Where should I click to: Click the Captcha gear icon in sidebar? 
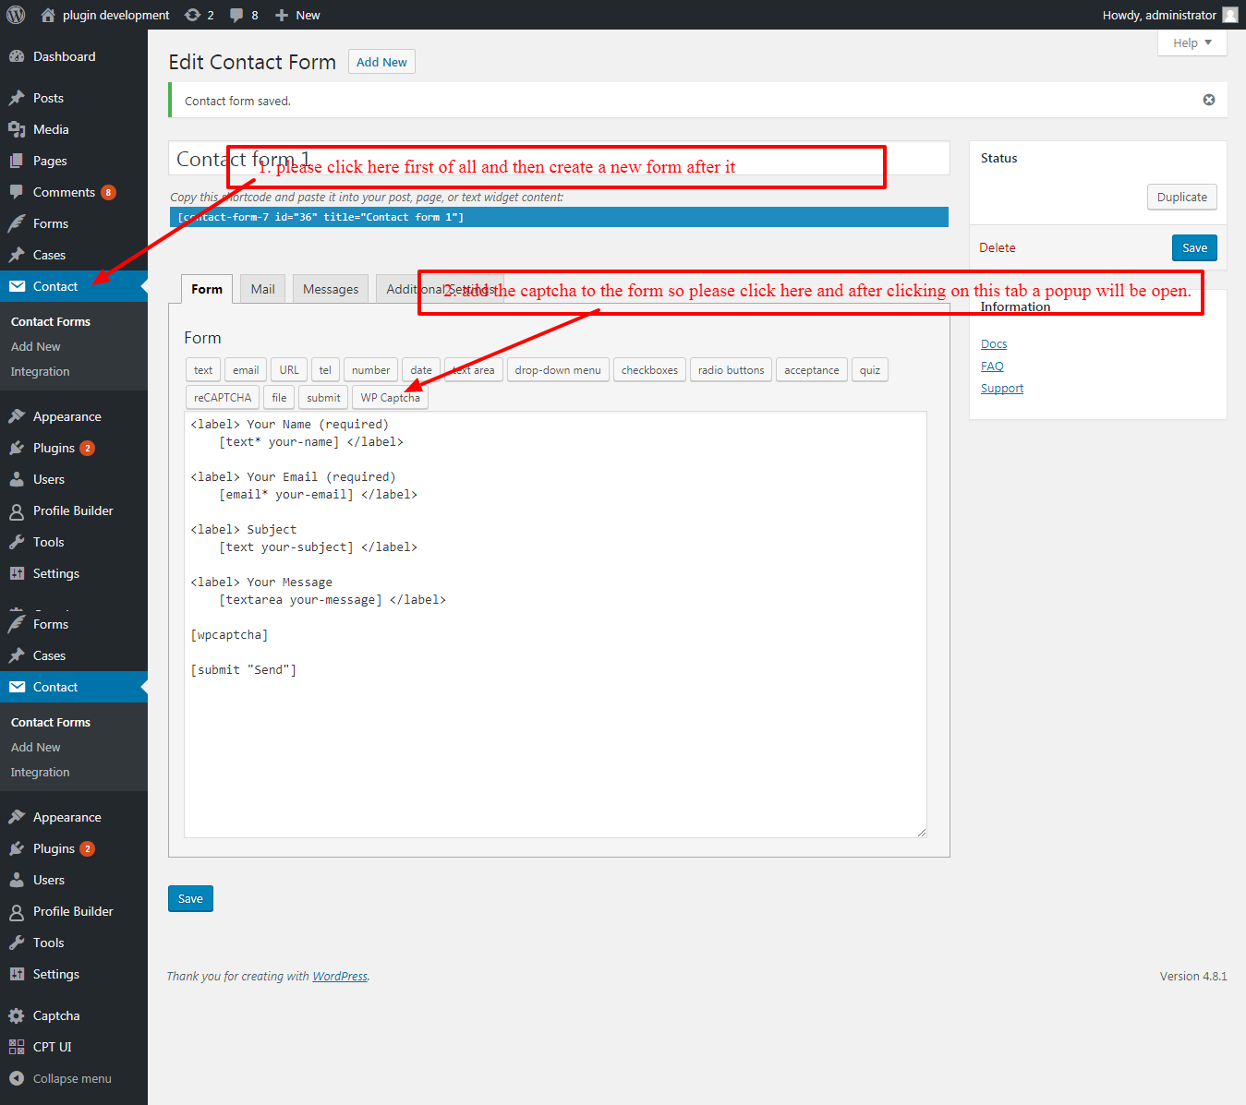pos(17,1015)
